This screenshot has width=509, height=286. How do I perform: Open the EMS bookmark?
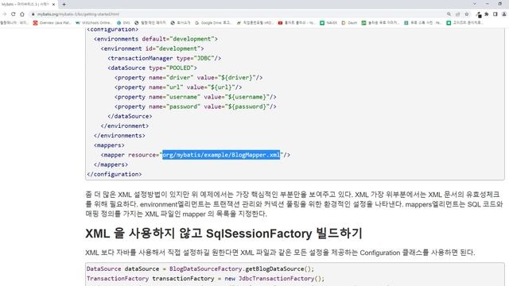pos(123,23)
